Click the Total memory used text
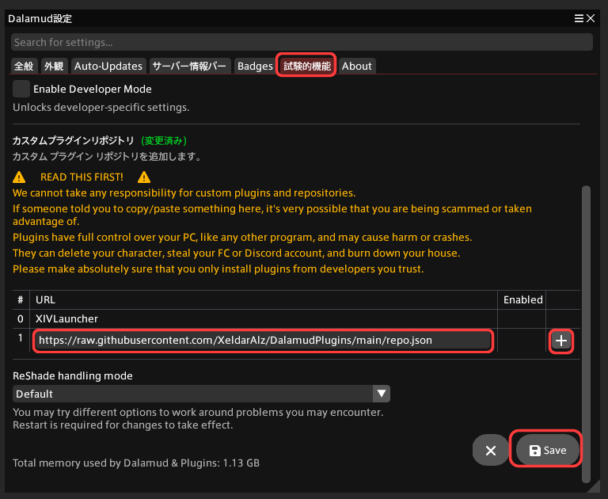The width and height of the screenshot is (608, 499). point(136,463)
